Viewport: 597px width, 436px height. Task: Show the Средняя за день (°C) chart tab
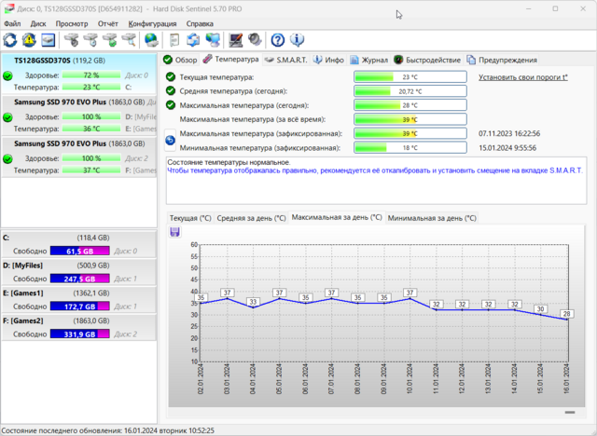click(x=251, y=218)
